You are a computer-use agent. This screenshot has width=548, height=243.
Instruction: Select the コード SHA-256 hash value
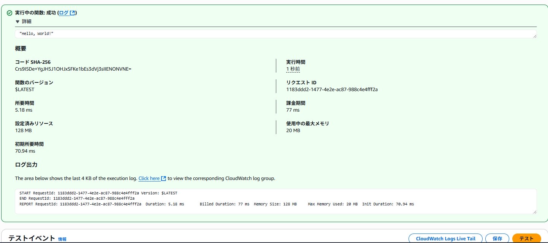coord(73,69)
